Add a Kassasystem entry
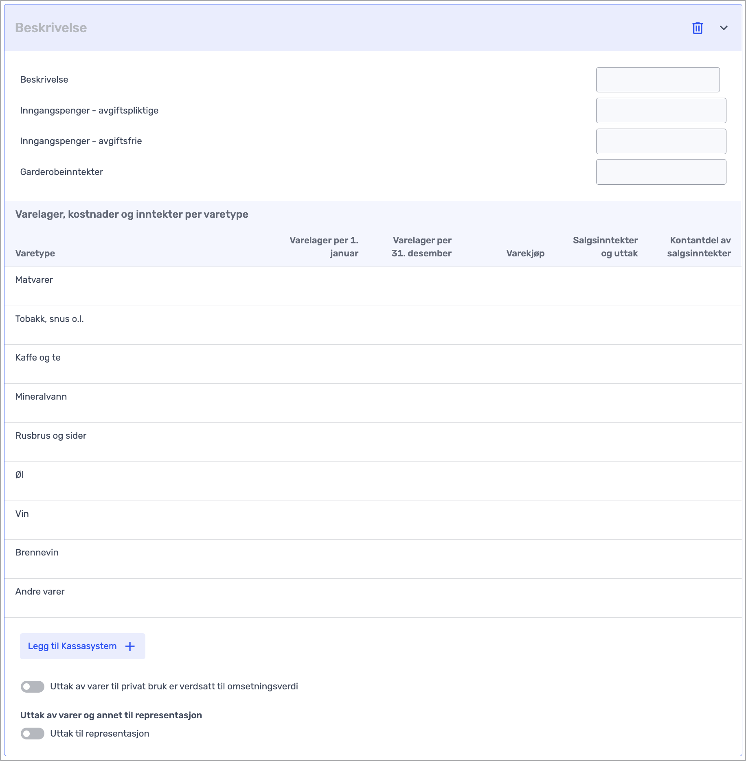 click(83, 646)
